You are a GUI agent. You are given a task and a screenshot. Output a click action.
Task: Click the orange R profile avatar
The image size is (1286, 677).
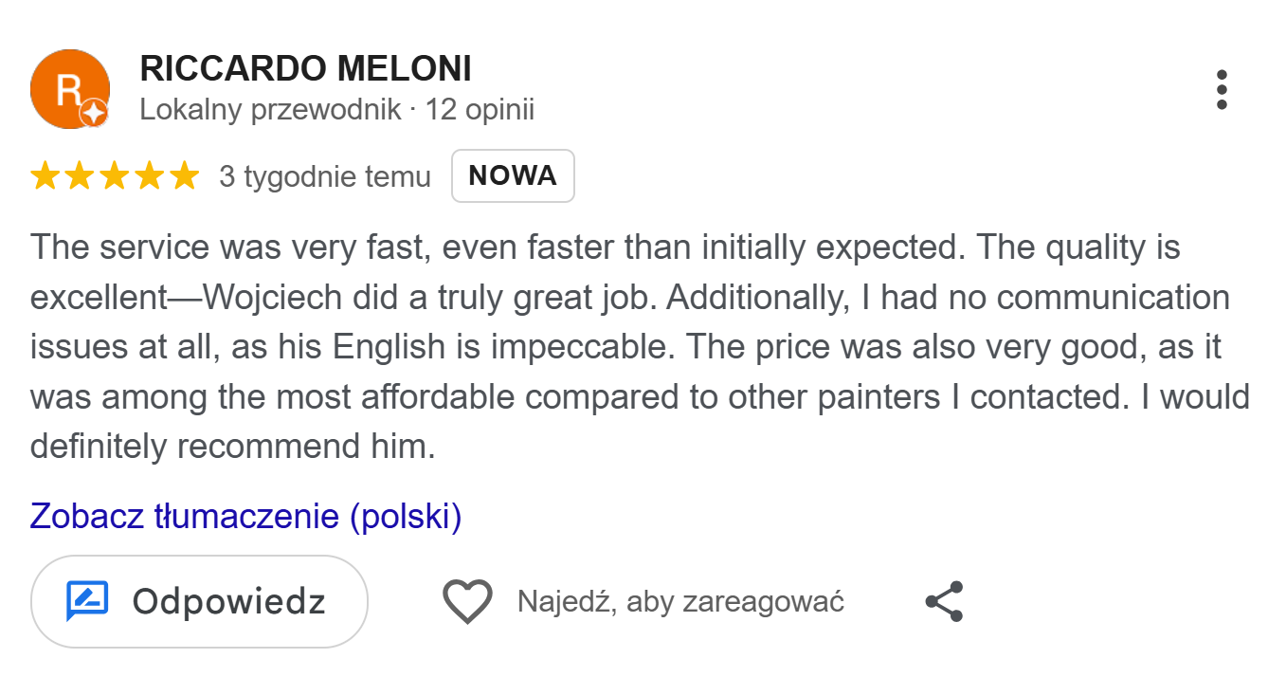point(70,89)
